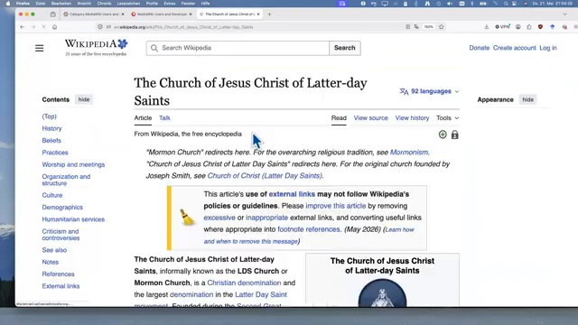The height and width of the screenshot is (325, 578).
Task: Open the Wikipedia main menu hamburger icon
Action: [x=39, y=48]
